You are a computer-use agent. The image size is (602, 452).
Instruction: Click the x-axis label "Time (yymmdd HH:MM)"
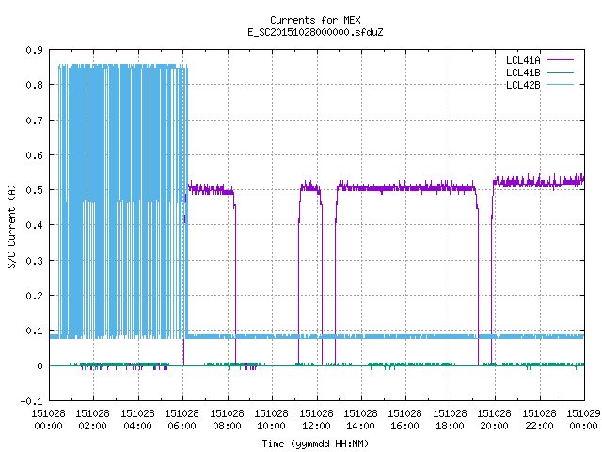click(x=315, y=444)
